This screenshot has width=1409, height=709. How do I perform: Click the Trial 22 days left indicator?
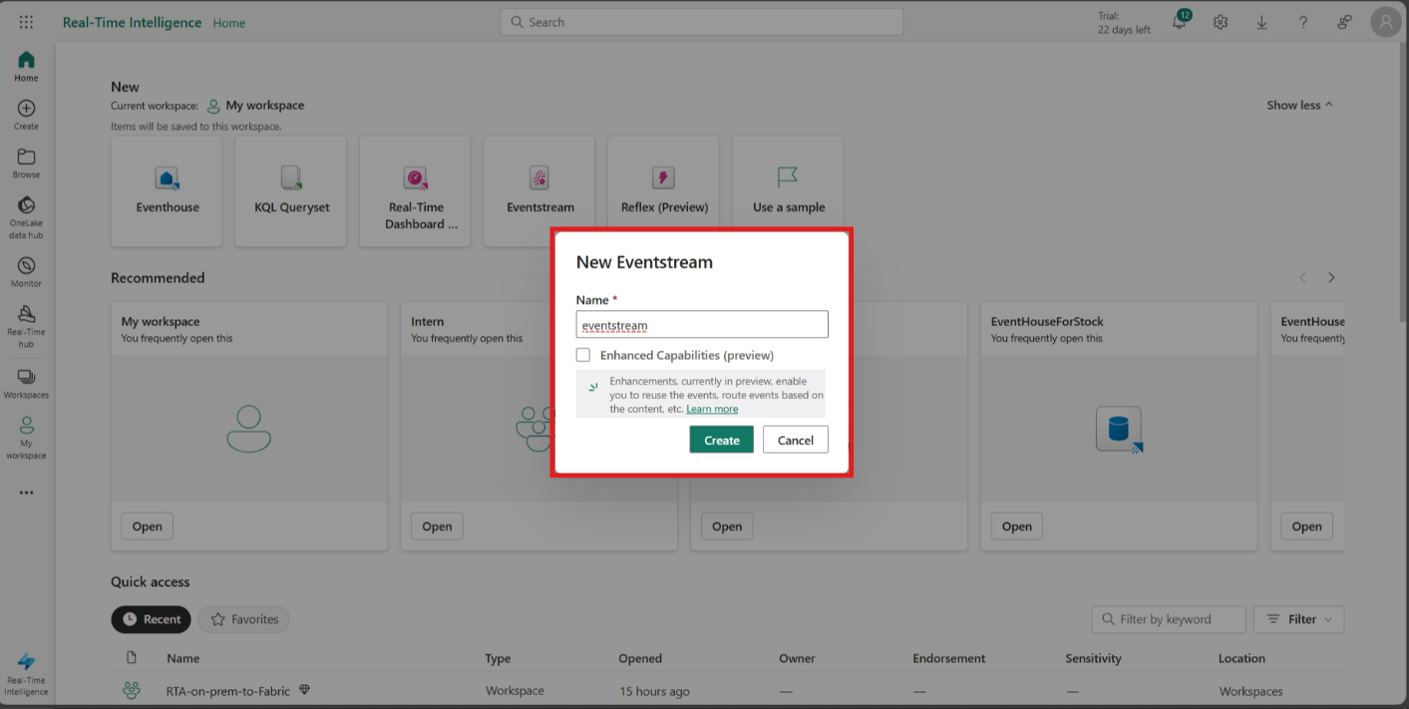coord(1124,23)
